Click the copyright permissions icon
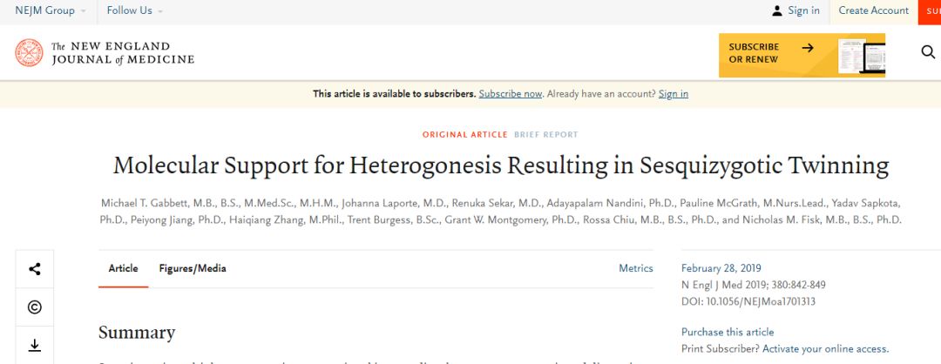Image resolution: width=941 pixels, height=364 pixels. coord(35,307)
